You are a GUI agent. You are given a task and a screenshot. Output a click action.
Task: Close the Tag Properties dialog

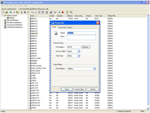98,23
